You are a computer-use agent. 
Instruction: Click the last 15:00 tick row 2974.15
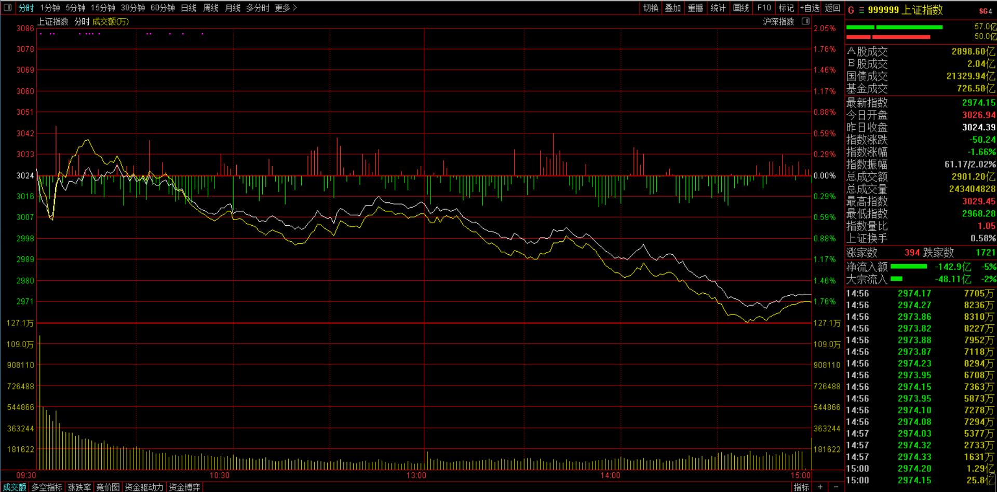(921, 481)
